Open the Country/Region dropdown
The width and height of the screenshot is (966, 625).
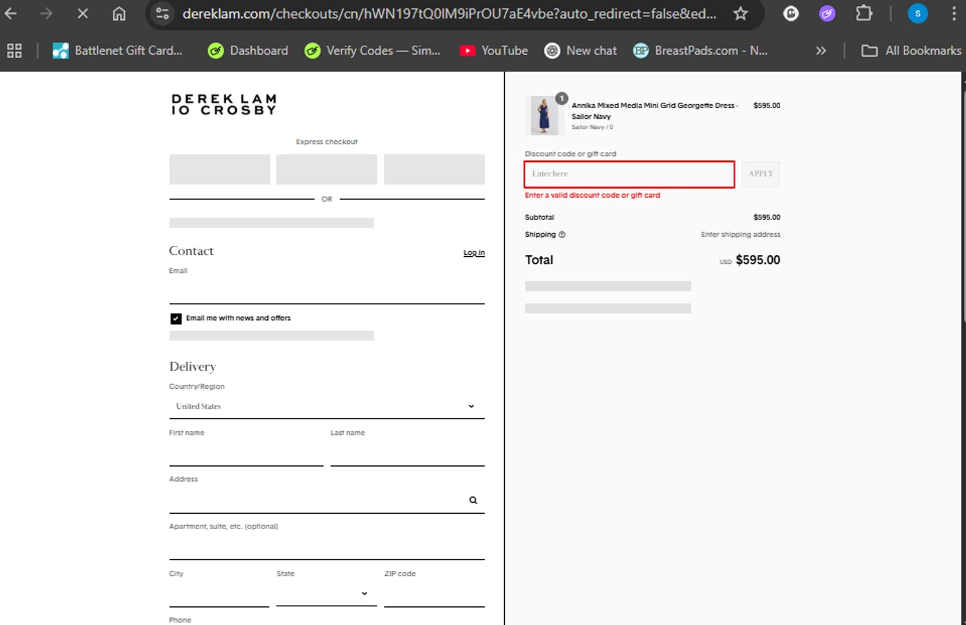click(327, 406)
